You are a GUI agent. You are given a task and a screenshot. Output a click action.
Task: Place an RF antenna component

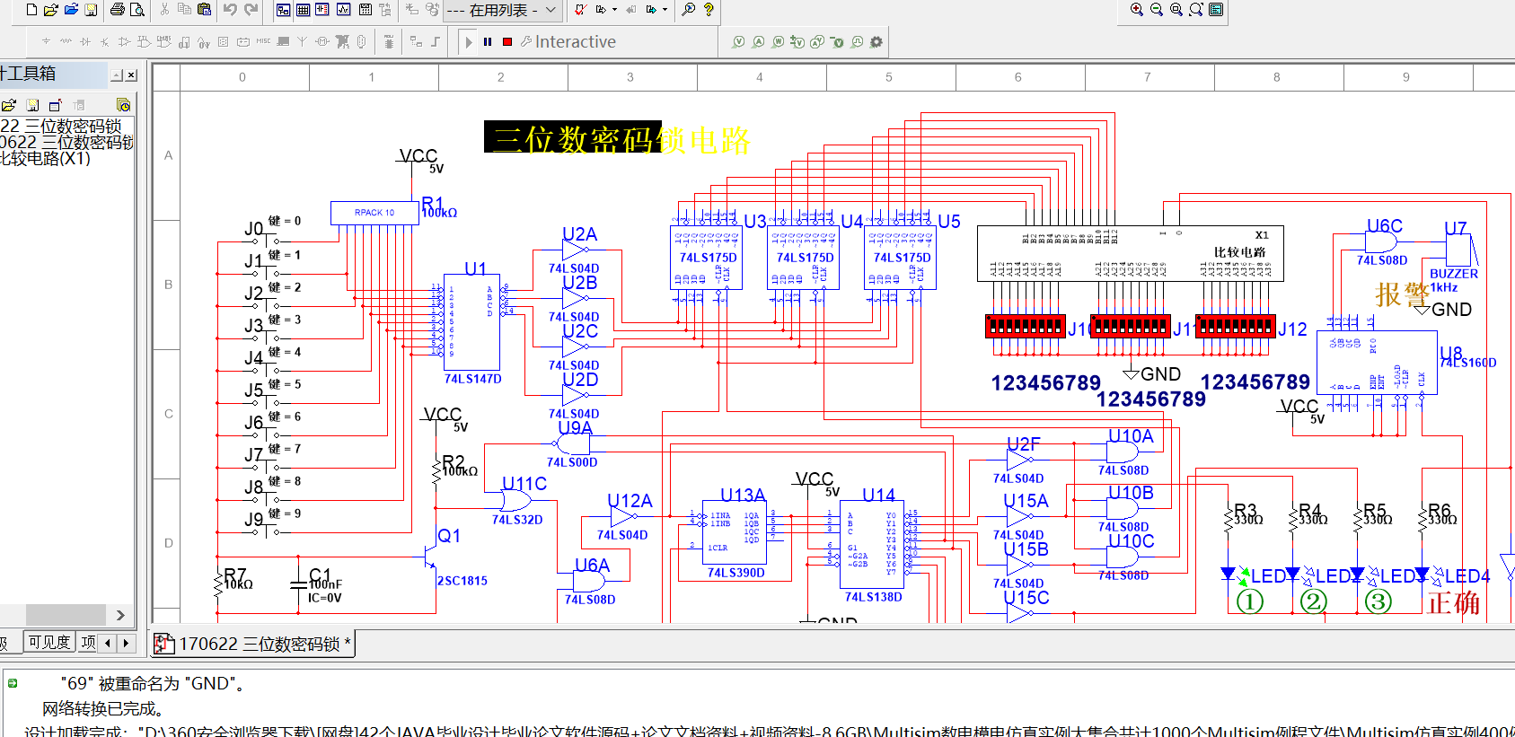(x=302, y=41)
